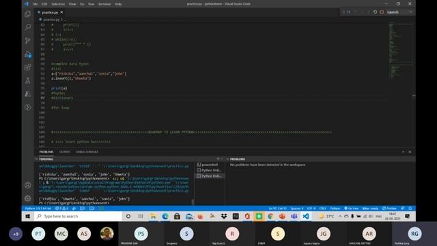Click the print(a) line in editor
The height and width of the screenshot is (246, 437).
pos(59,88)
